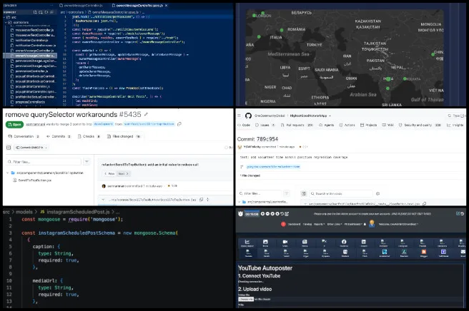Open the image platform icon in the top row
Image resolution: width=469 pixels, height=311 pixels.
(265, 243)
